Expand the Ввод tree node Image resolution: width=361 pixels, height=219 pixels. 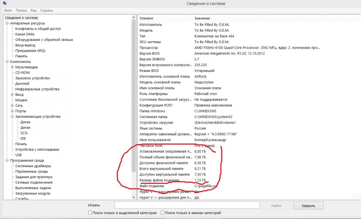coord(12,95)
